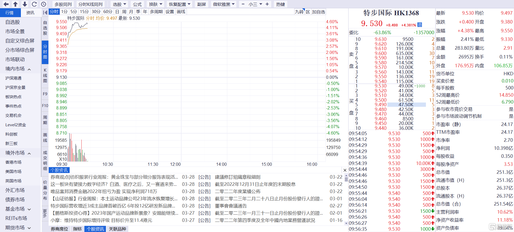
Task: Open 沪深港通 in sidebar
Action: pos(13,78)
